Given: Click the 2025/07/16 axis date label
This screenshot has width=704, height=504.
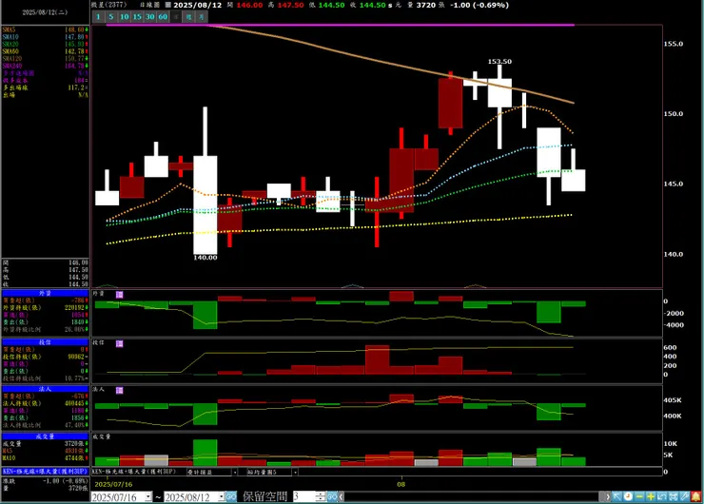Looking at the screenshot, I should pos(113,484).
